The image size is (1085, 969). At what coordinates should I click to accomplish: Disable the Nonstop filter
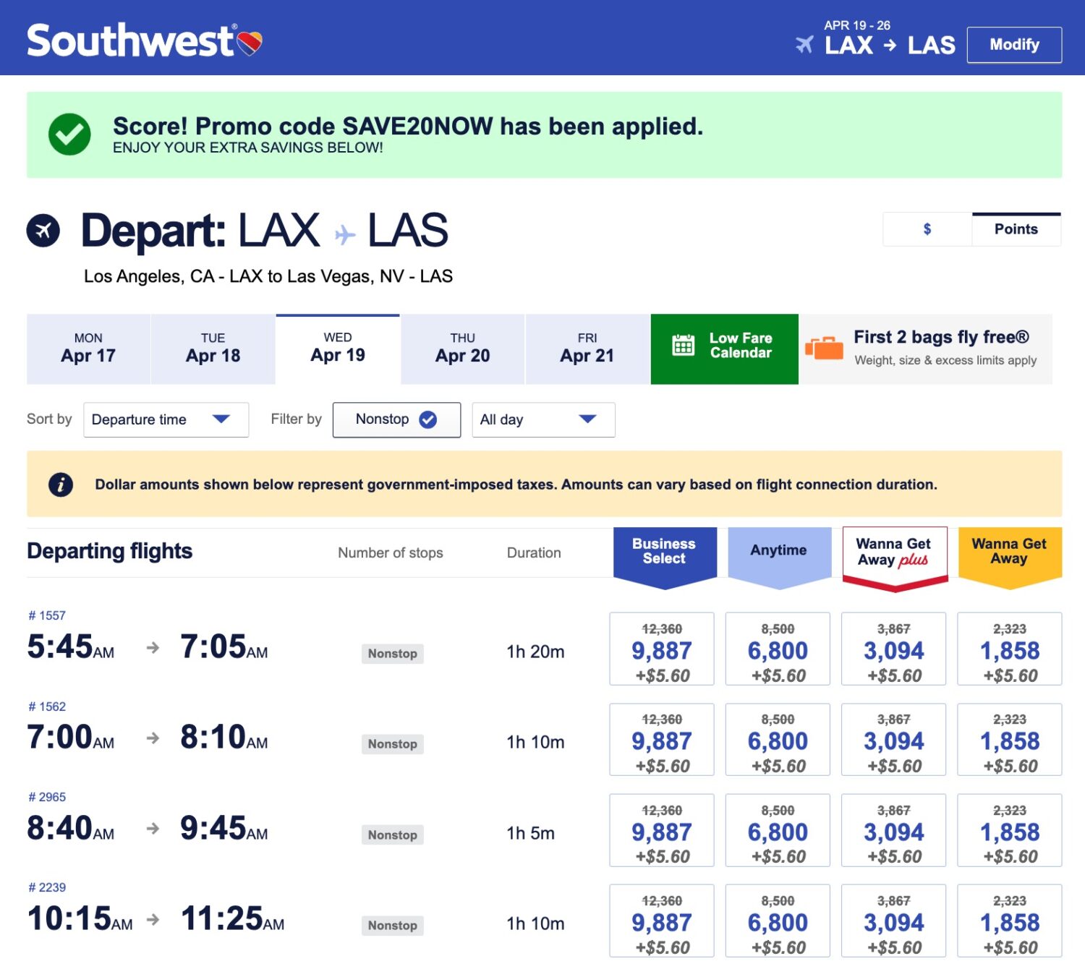coord(428,419)
